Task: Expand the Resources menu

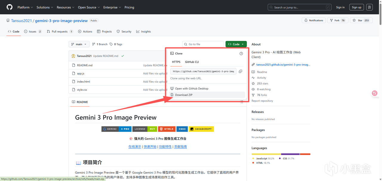Action: pyautogui.click(x=65, y=7)
